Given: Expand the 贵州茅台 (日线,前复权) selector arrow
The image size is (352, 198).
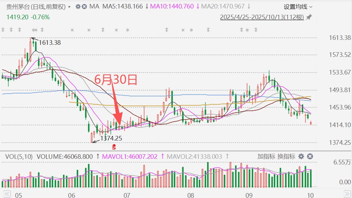Looking at the screenshot, I should pyautogui.click(x=70, y=7).
